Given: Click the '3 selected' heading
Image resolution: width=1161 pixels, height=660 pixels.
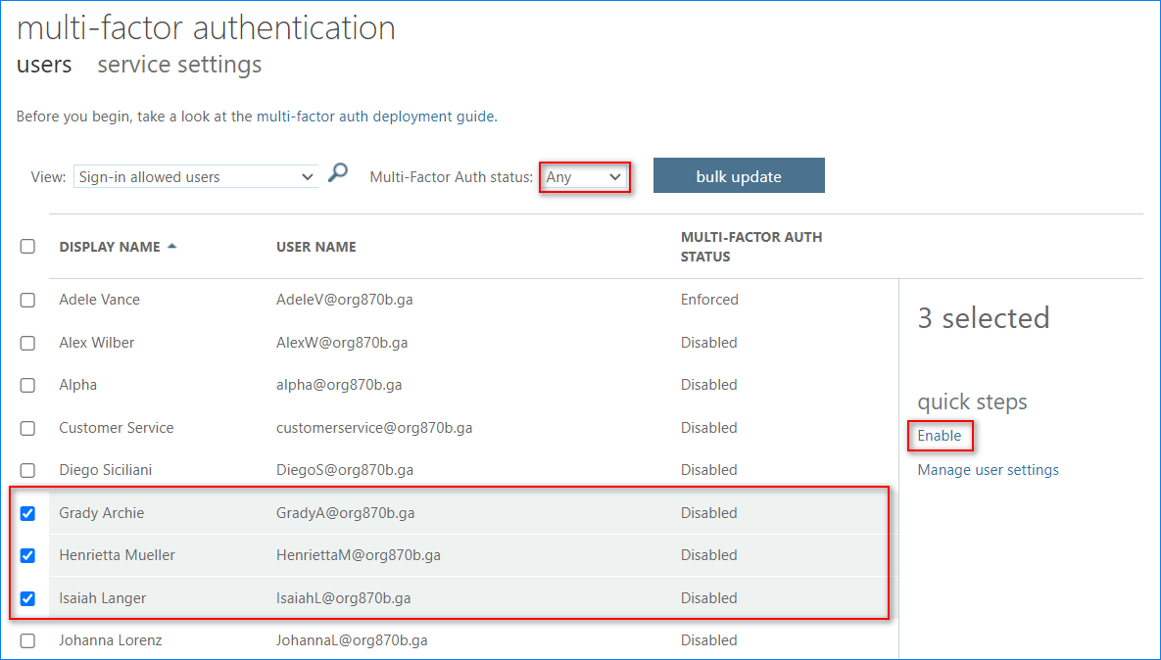Looking at the screenshot, I should click(x=984, y=317).
